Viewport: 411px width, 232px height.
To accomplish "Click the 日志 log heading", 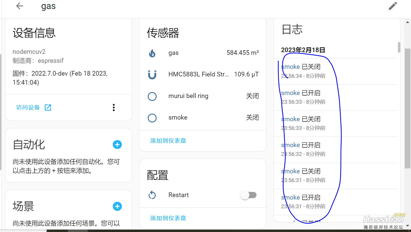I will [292, 29].
